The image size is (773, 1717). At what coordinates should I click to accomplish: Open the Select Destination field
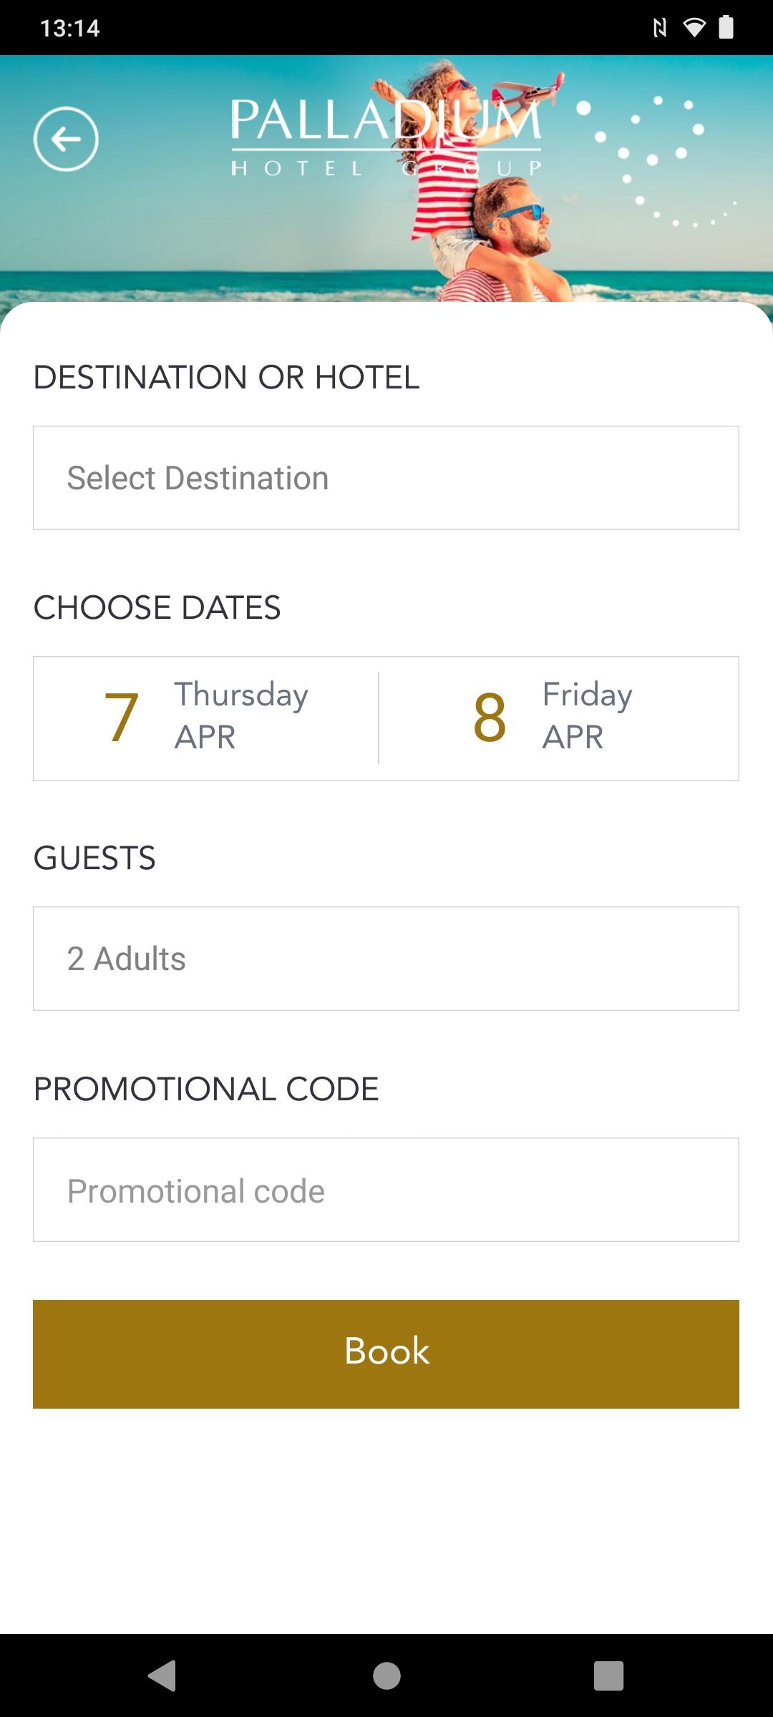386,478
